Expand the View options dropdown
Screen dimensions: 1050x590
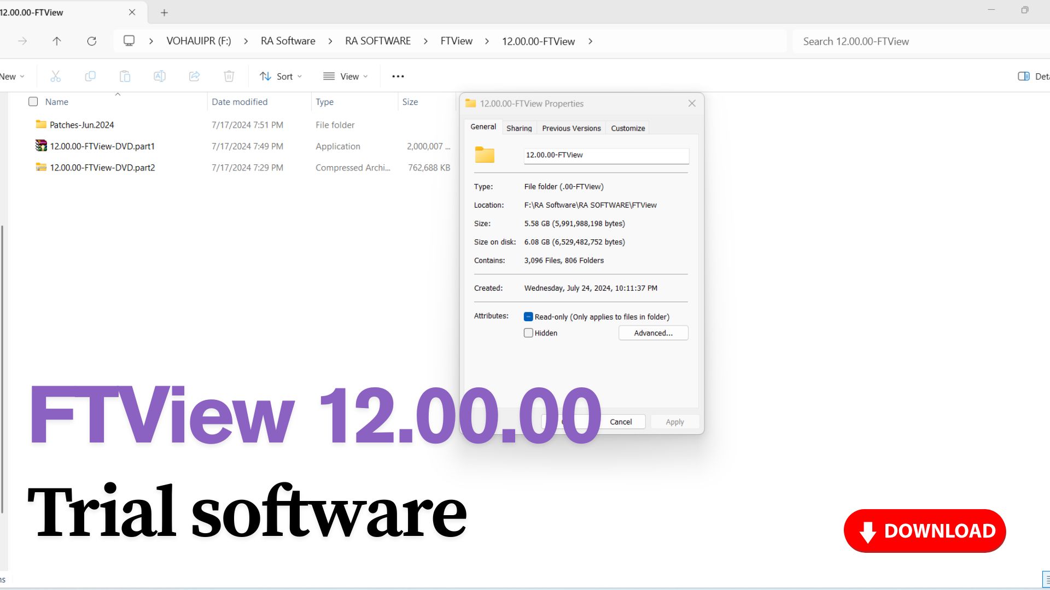pos(345,76)
